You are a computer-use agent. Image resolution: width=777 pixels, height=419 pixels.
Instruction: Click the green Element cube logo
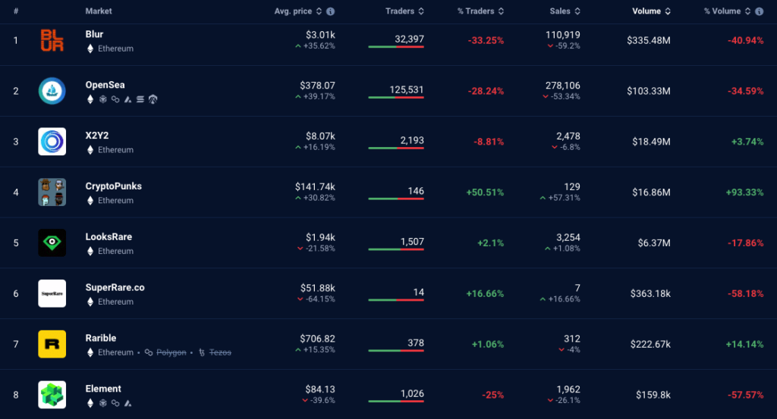(x=52, y=395)
